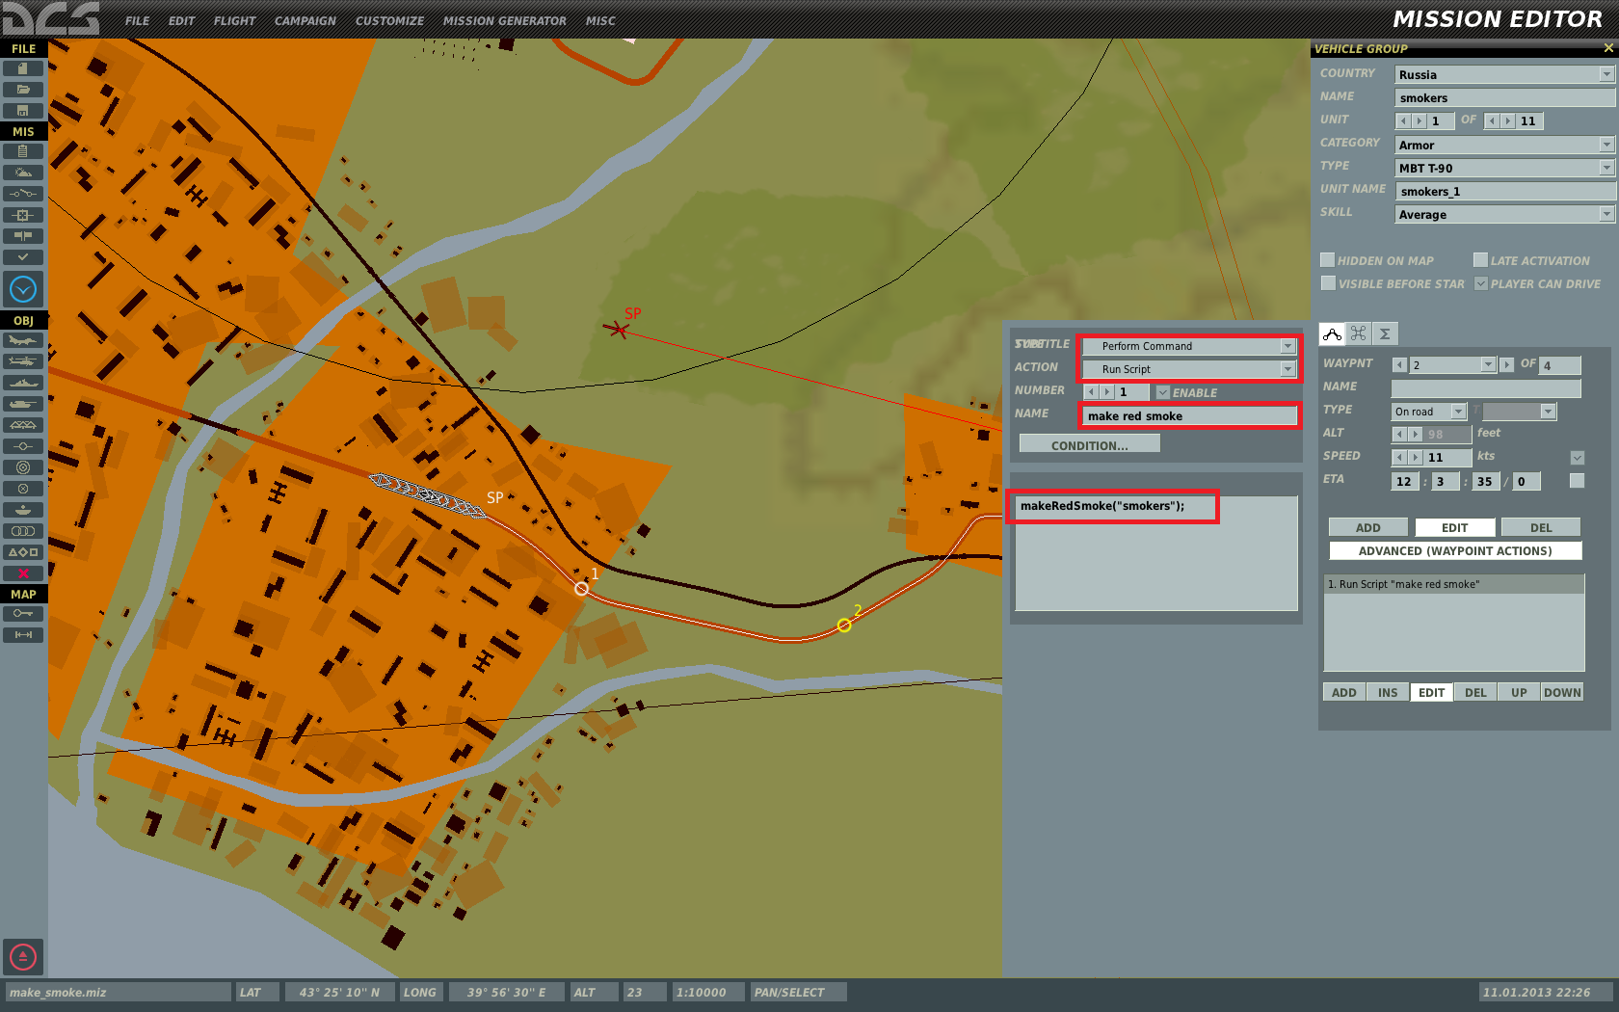This screenshot has height=1012, width=1619.
Task: Select the ship group tool
Action: 23,383
